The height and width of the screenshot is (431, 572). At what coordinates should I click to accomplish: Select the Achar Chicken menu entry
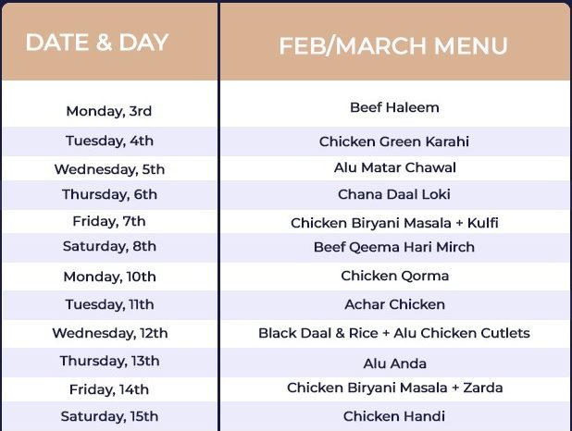pyautogui.click(x=395, y=304)
